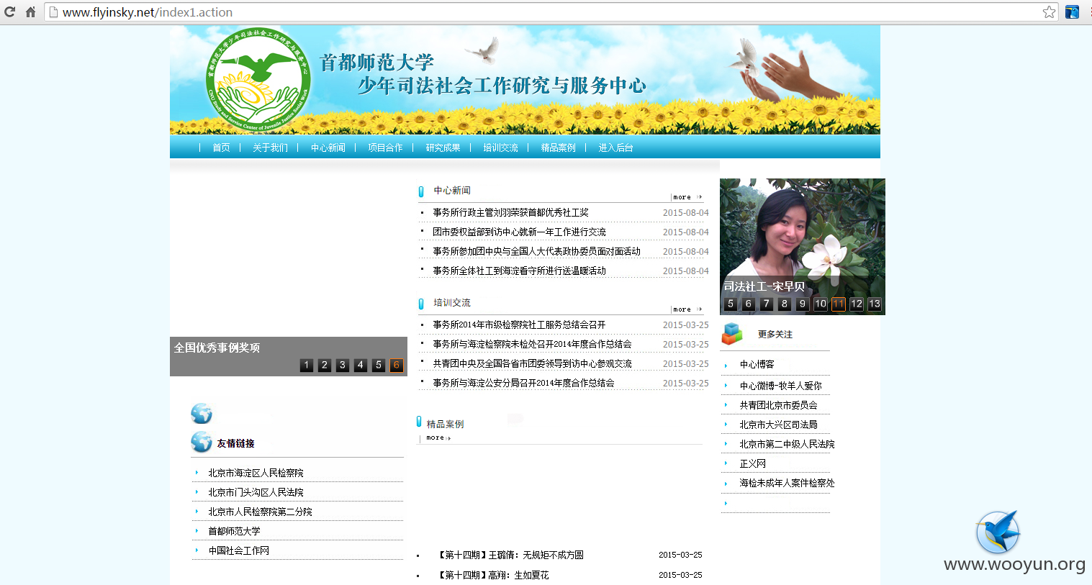Screen dimensions: 1092x585
Task: Show photo 11 in 司法社工 slideshow
Action: click(839, 304)
